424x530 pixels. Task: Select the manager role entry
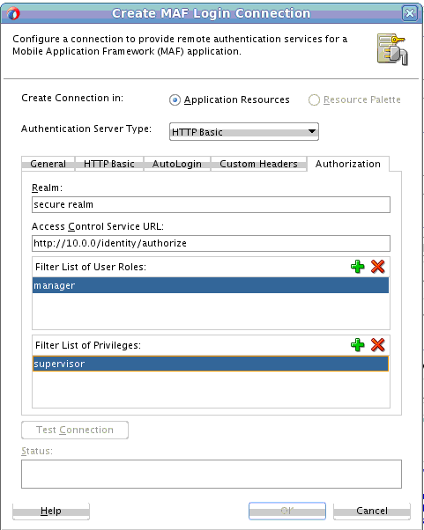(211, 285)
